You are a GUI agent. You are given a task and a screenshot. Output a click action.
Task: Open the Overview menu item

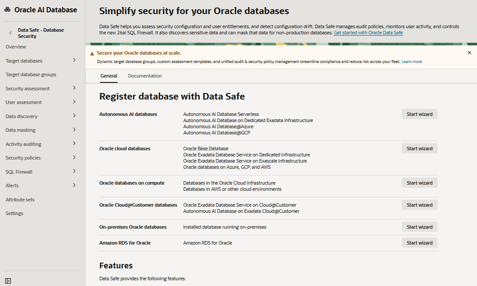click(16, 47)
